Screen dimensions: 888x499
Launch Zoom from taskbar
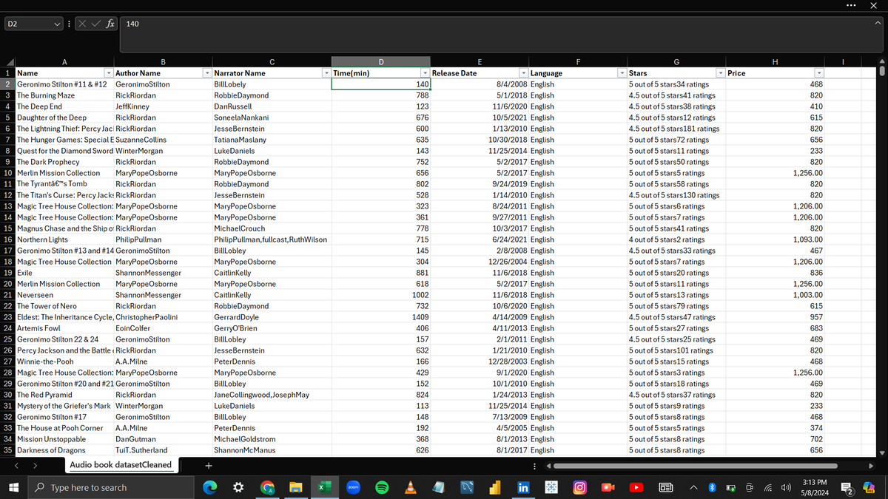tap(352, 488)
